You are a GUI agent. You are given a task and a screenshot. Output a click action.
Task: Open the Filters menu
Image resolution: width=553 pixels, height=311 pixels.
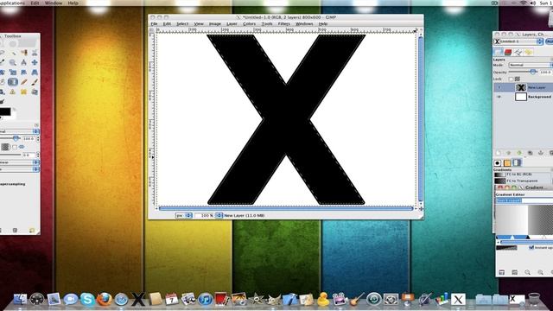pos(284,23)
